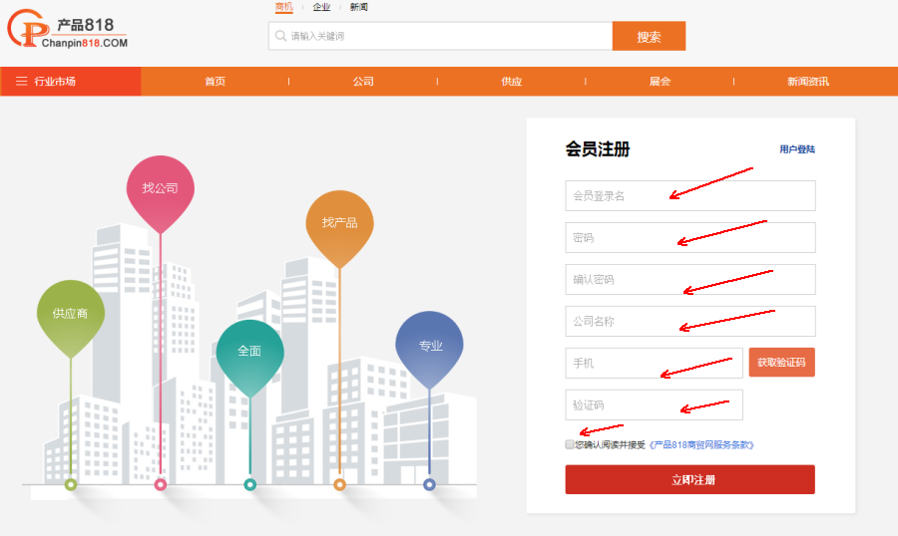Click the pink 找公司 balloon marker

160,187
